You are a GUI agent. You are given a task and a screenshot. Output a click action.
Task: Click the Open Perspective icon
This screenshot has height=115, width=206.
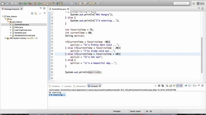[194, 4]
